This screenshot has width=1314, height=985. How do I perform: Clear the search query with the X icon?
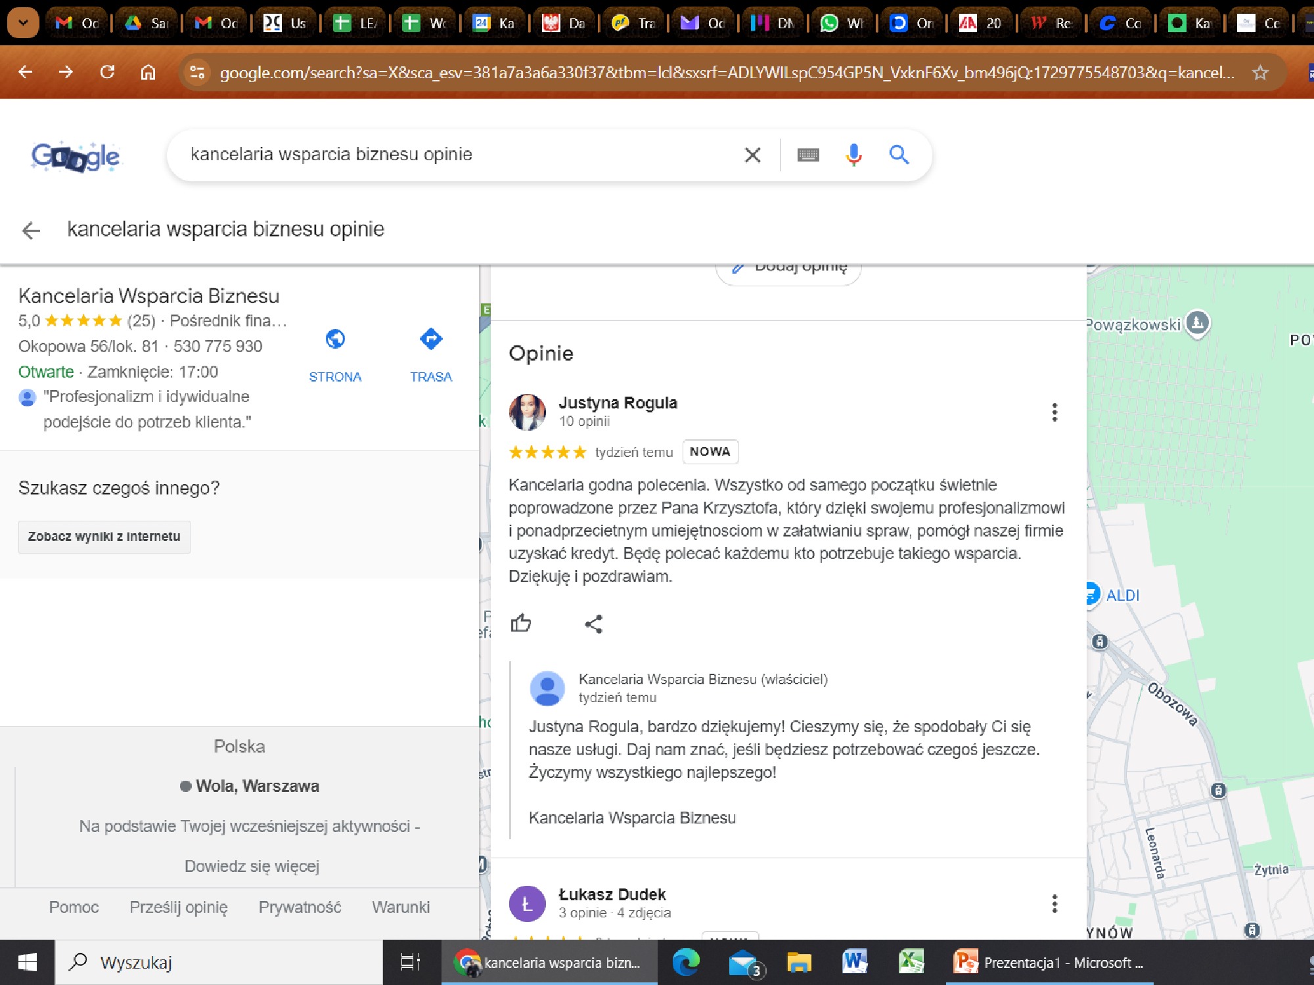point(752,154)
